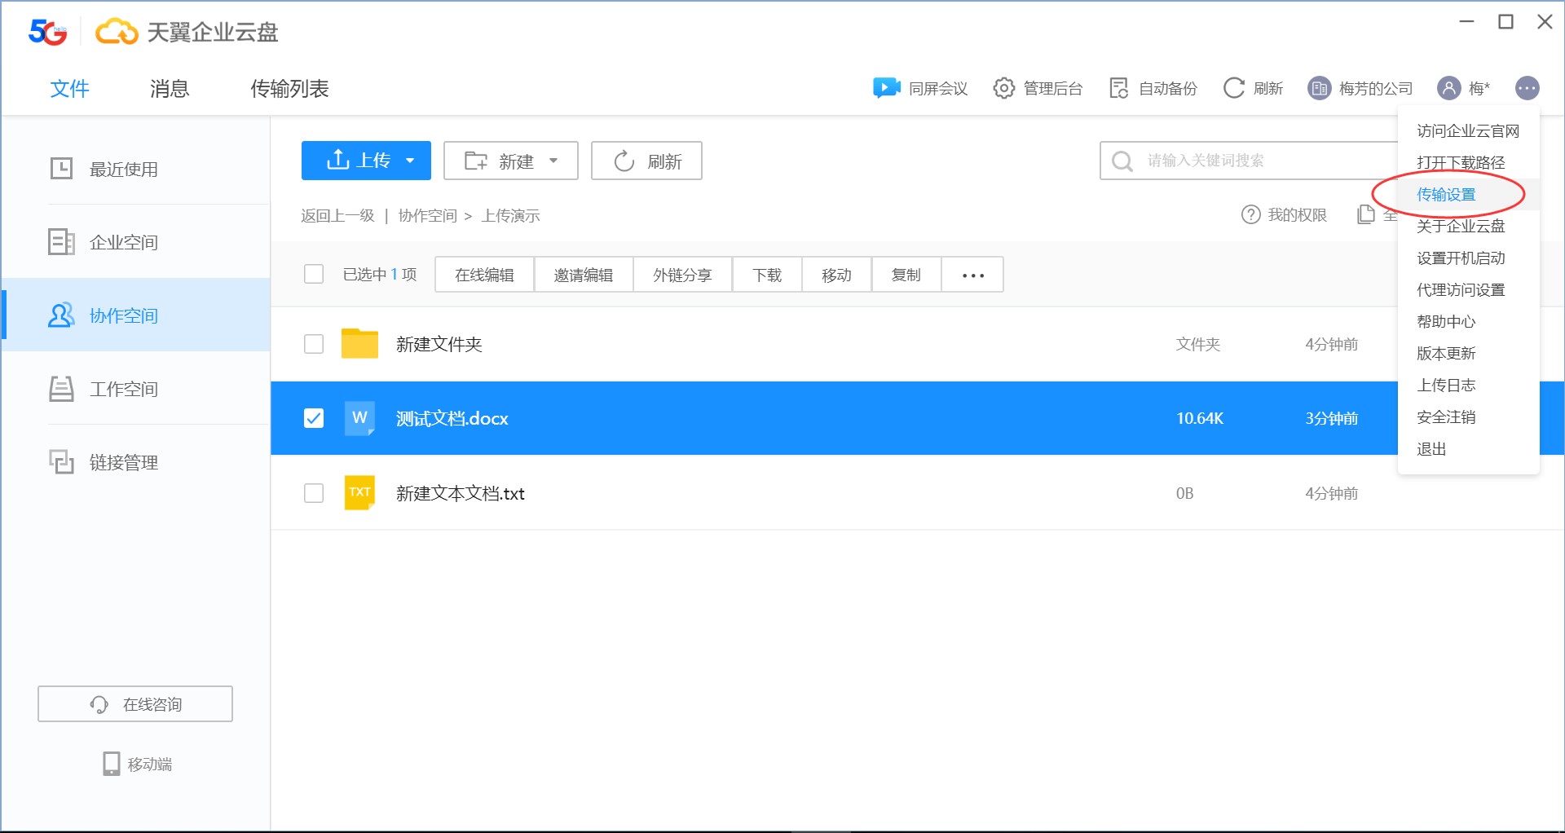
Task: Open the 同屏会议 screen meeting icon
Action: (x=886, y=88)
